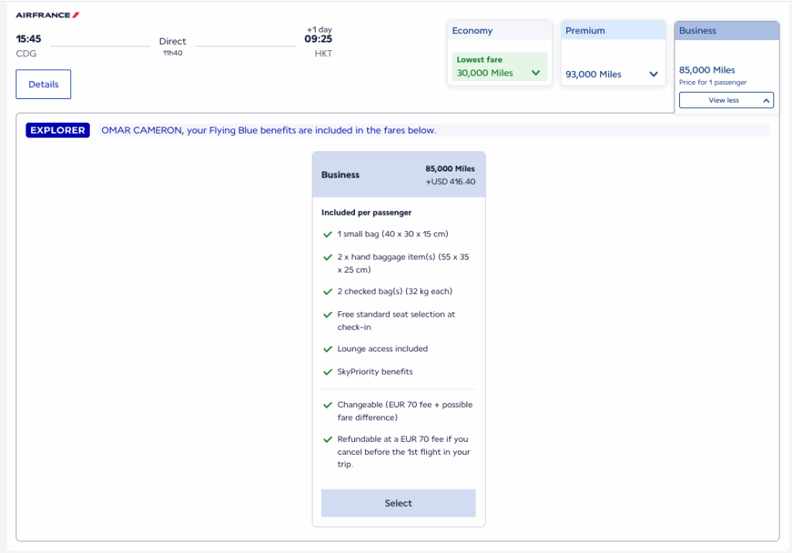Click checkmark next to 2 checked bags

(x=327, y=292)
